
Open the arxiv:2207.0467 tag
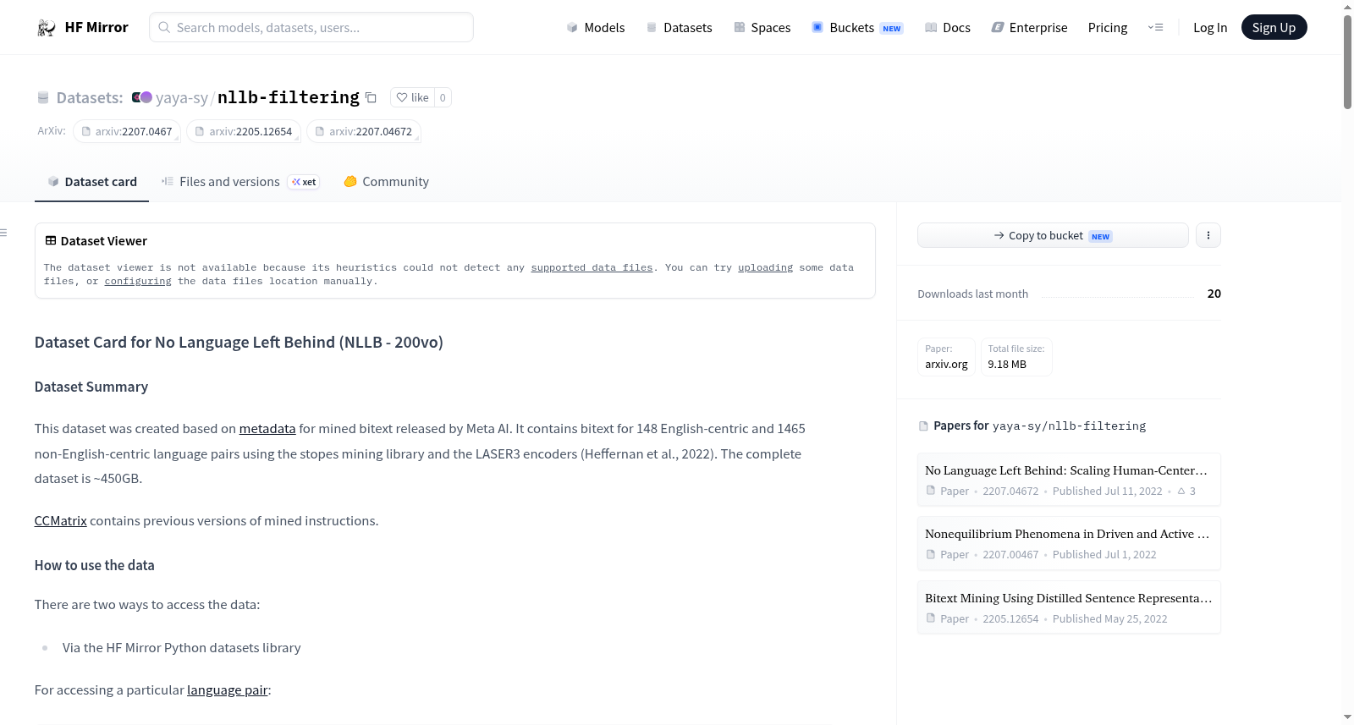tap(128, 131)
